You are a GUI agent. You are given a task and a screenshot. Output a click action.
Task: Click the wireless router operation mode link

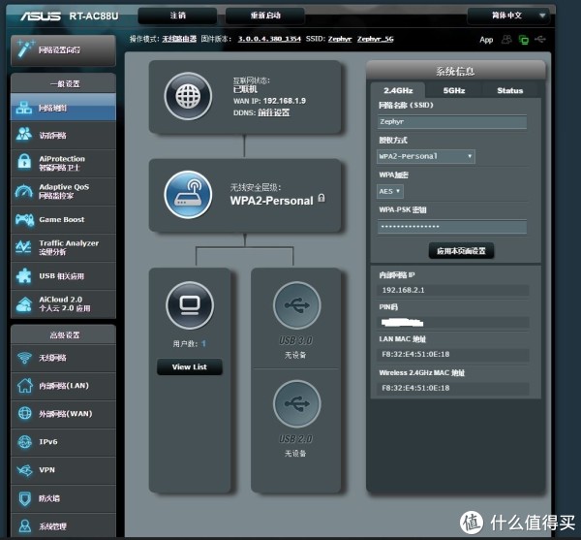point(179,39)
